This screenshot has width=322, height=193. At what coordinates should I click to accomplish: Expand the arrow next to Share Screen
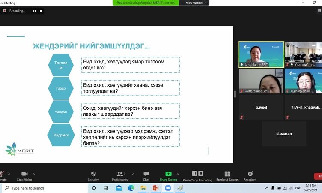tap(178, 174)
